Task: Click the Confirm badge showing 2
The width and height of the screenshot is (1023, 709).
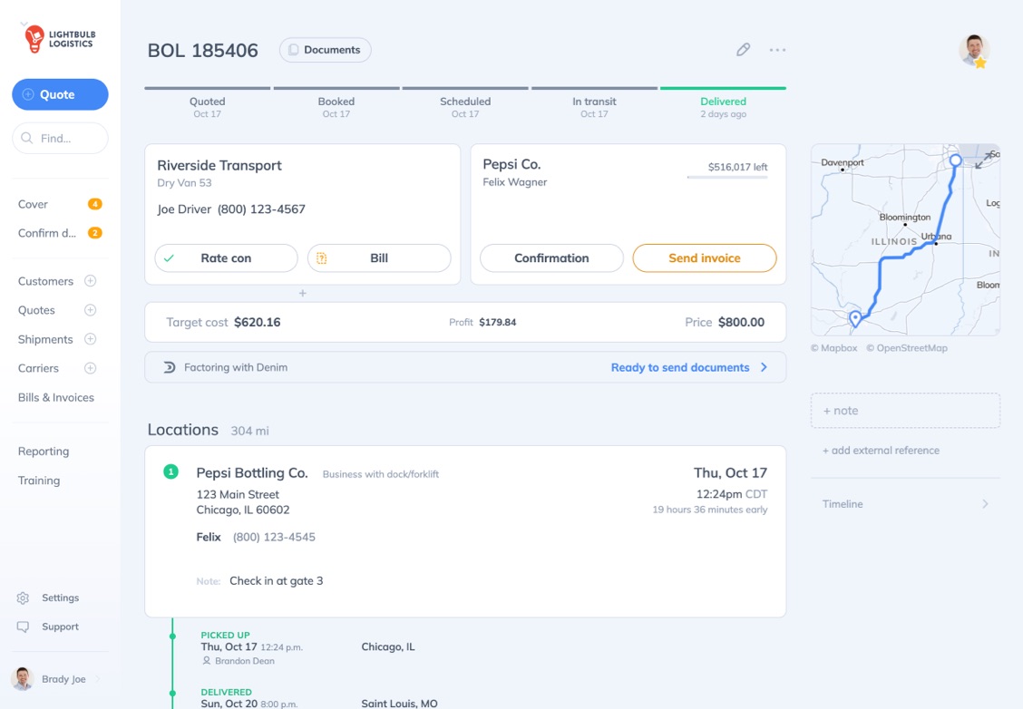Action: tap(94, 233)
